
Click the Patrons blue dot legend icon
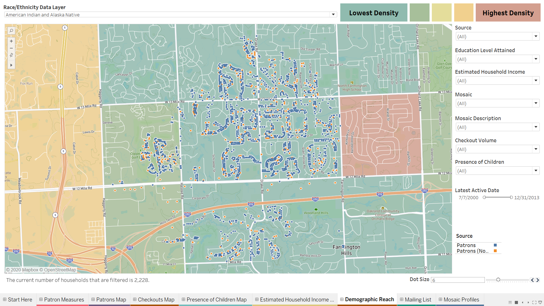coord(495,245)
